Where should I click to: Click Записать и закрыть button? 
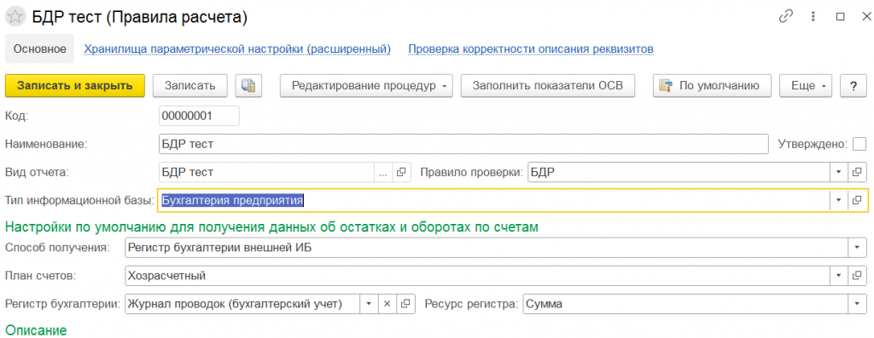(x=75, y=86)
